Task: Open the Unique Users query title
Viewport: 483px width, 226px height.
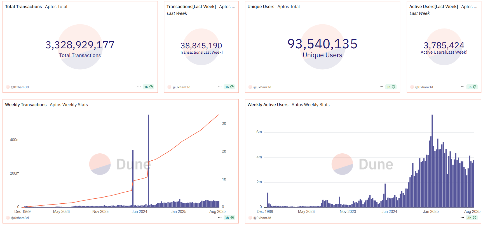Action: [261, 7]
